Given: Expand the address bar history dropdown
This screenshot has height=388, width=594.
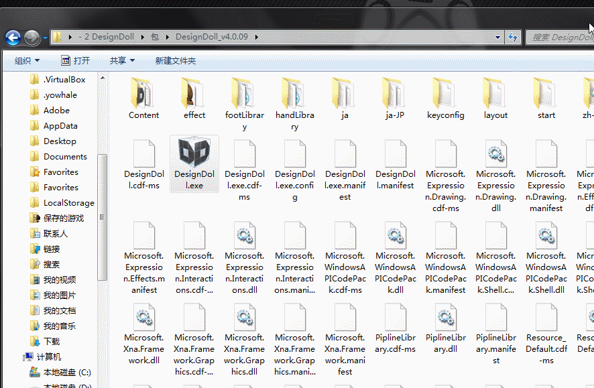Looking at the screenshot, I should pos(497,38).
